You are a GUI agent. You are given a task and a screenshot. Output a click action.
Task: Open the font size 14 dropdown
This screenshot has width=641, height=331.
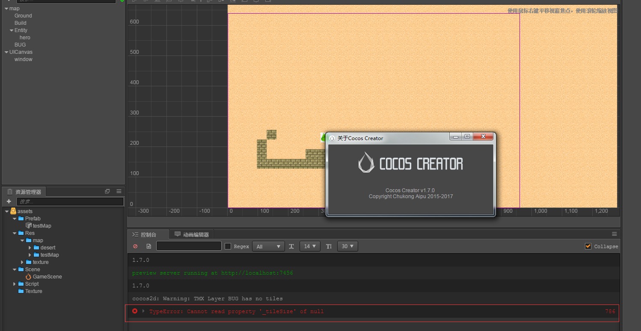coord(310,246)
